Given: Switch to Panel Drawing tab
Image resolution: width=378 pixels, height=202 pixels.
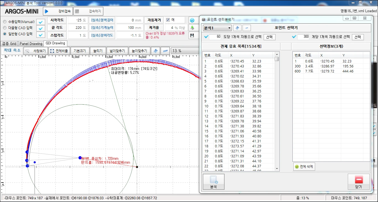Looking at the screenshot, I should click(31, 44).
